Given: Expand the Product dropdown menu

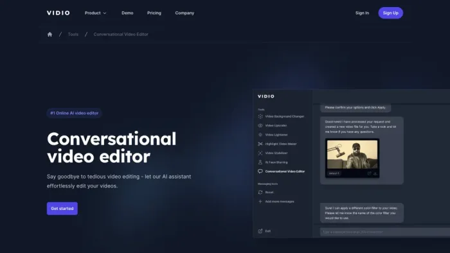Looking at the screenshot, I should pos(96,13).
